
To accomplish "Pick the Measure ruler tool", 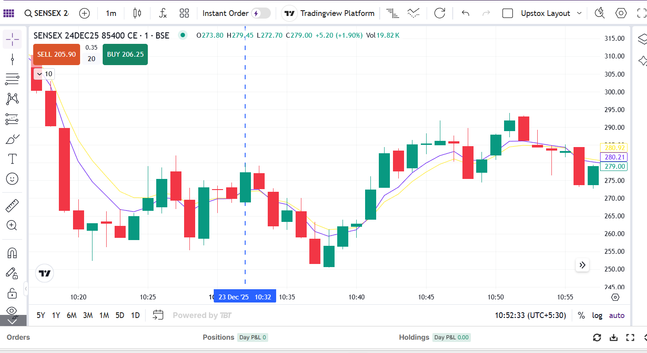I will pos(12,206).
